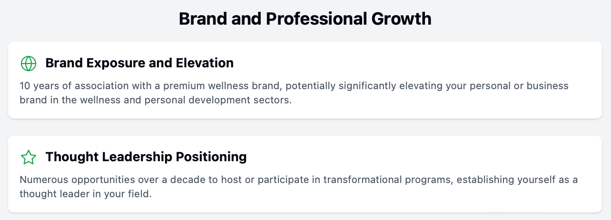611x220 pixels.
Task: Click the green star icon
Action: pyautogui.click(x=29, y=157)
